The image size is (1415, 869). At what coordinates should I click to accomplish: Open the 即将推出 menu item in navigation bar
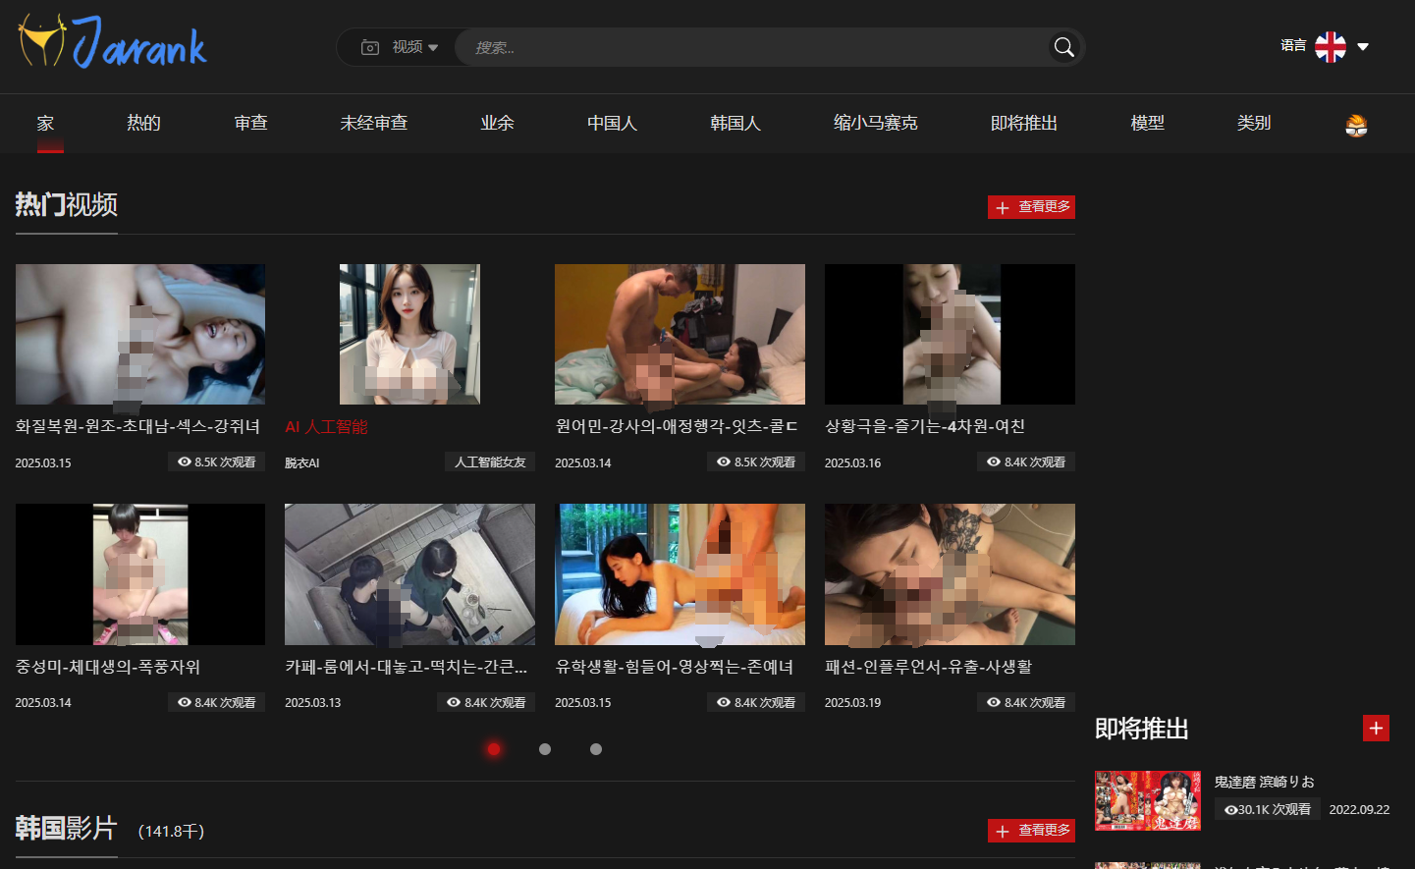(1024, 123)
